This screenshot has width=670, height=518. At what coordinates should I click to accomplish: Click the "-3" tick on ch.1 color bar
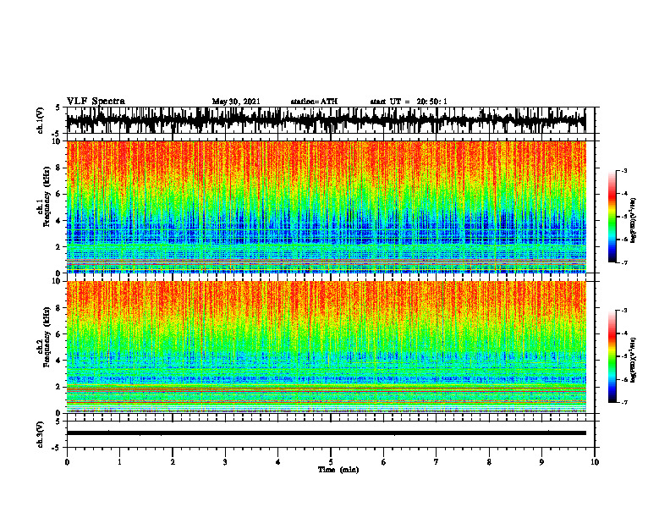click(624, 170)
